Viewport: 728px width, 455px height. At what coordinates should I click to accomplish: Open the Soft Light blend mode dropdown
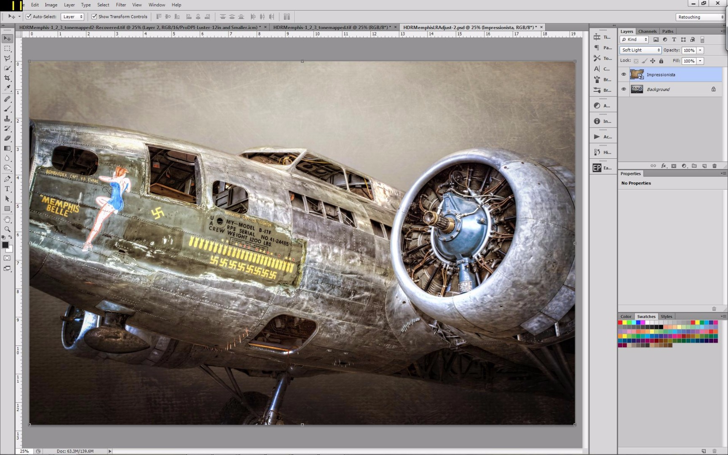[640, 50]
